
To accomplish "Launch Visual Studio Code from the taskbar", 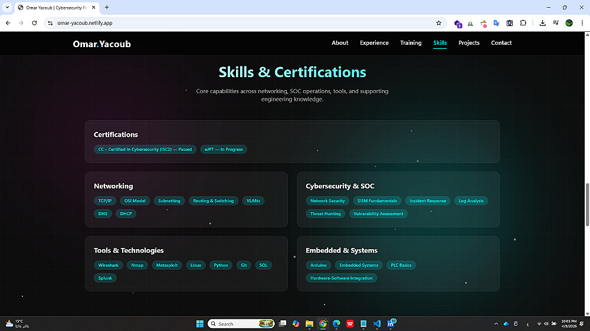I will [377, 323].
